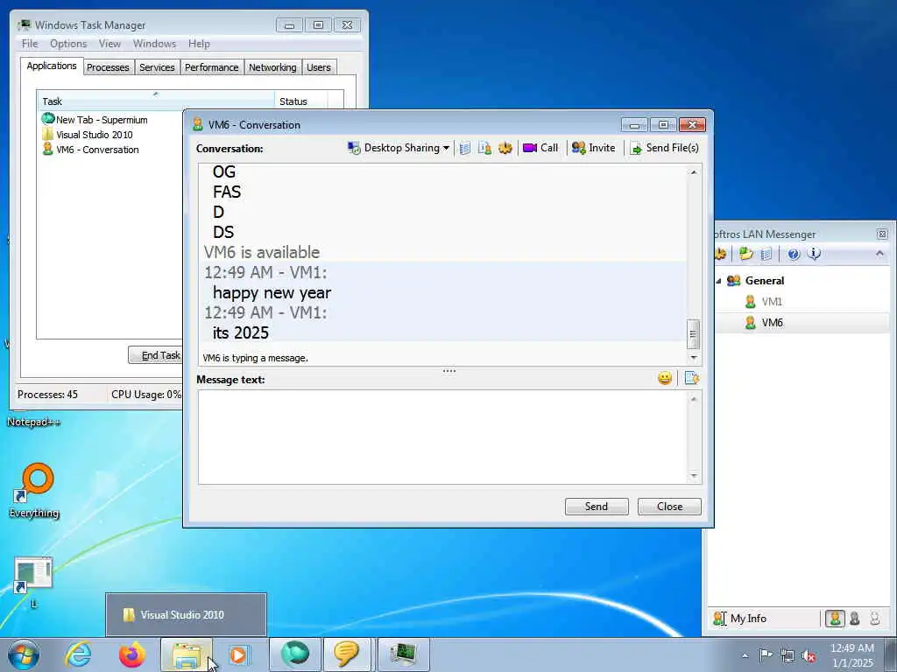Select the Applications tab in Task Manager

(x=52, y=66)
